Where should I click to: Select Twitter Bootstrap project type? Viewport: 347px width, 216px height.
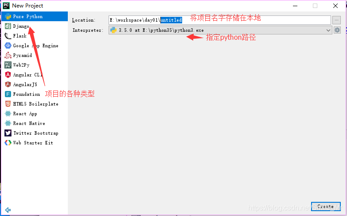[x=35, y=133]
